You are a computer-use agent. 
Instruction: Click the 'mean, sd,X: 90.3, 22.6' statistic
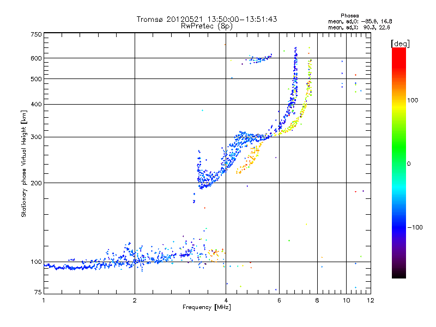[359, 27]
